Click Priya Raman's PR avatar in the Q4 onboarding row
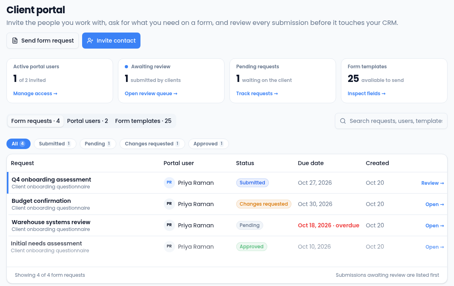The width and height of the screenshot is (454, 286). 169,183
